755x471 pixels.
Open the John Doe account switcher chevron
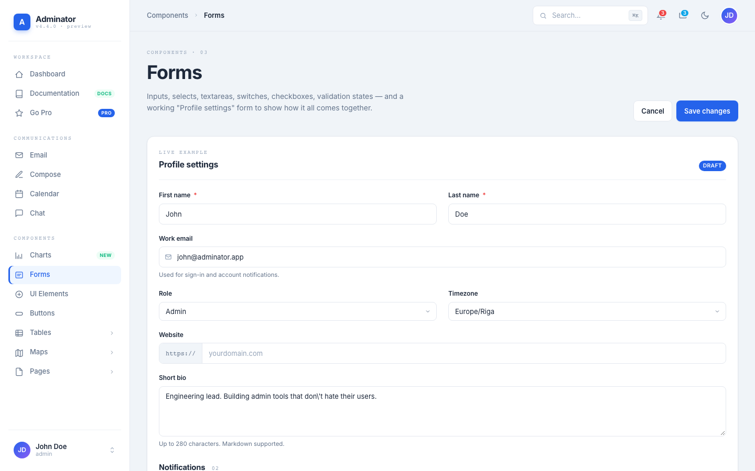point(112,450)
